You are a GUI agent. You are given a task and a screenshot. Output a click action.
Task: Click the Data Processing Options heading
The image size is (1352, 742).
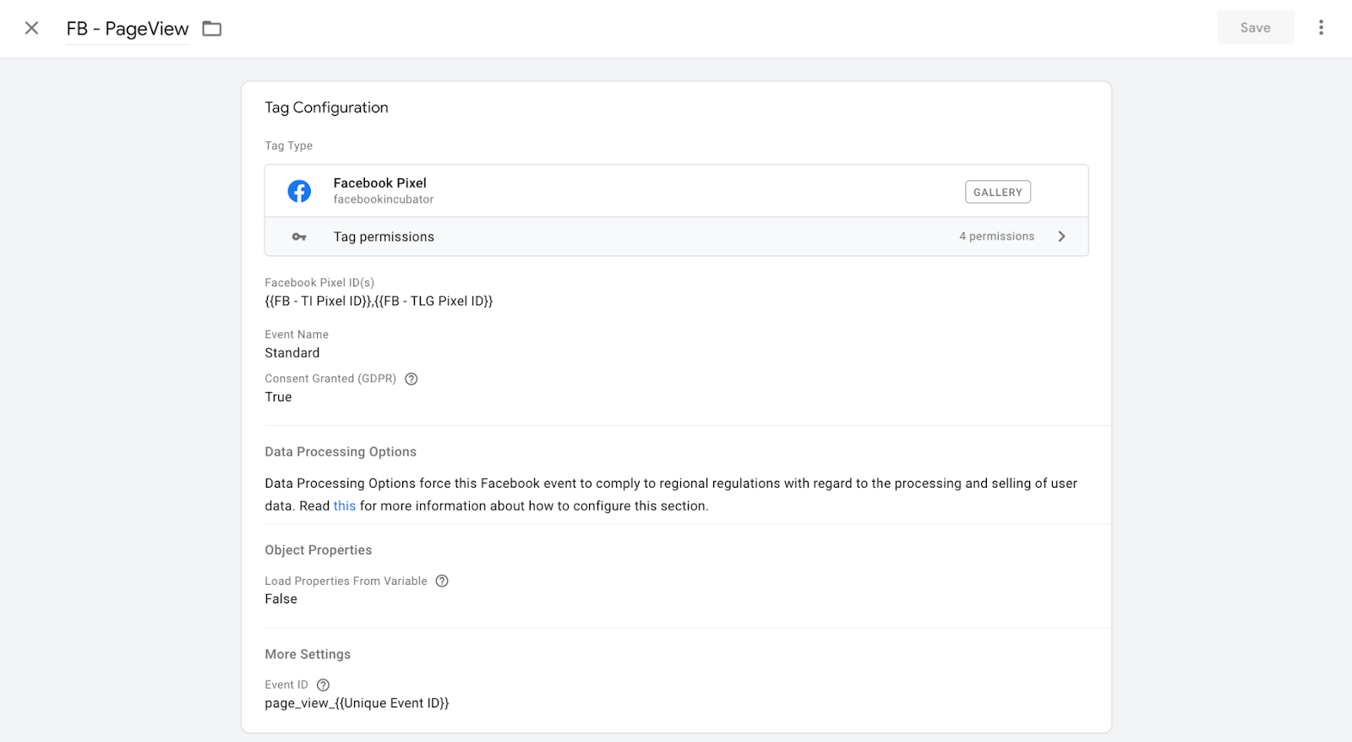tap(341, 452)
